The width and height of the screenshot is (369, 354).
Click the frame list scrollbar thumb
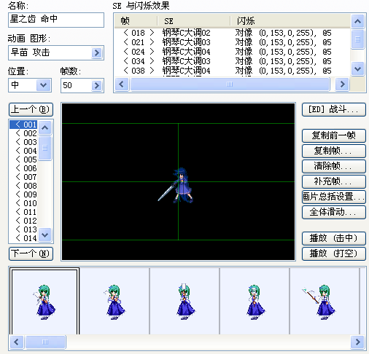point(45,148)
